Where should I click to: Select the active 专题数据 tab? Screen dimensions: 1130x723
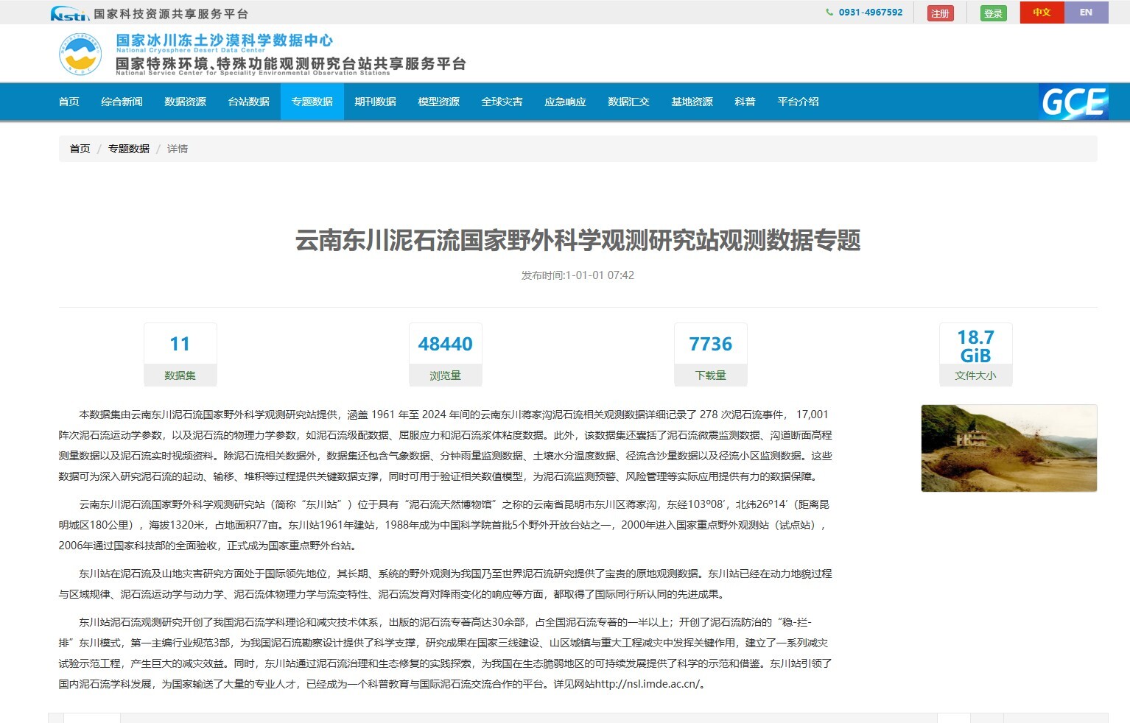click(x=312, y=102)
